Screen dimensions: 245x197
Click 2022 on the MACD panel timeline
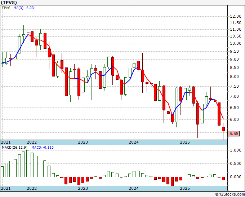[x=32, y=188]
